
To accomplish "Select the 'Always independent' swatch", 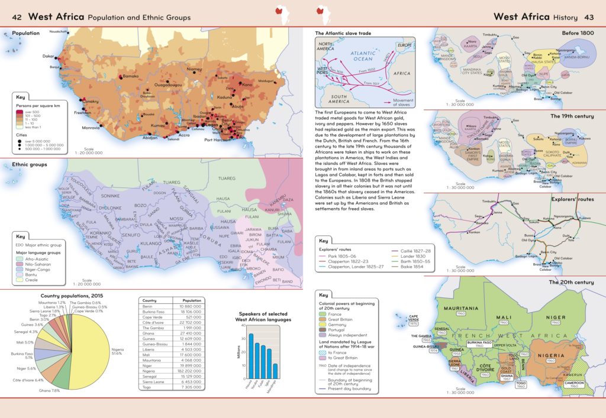I will (323, 335).
